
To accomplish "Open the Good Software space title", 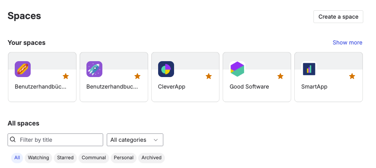I will coord(249,87).
